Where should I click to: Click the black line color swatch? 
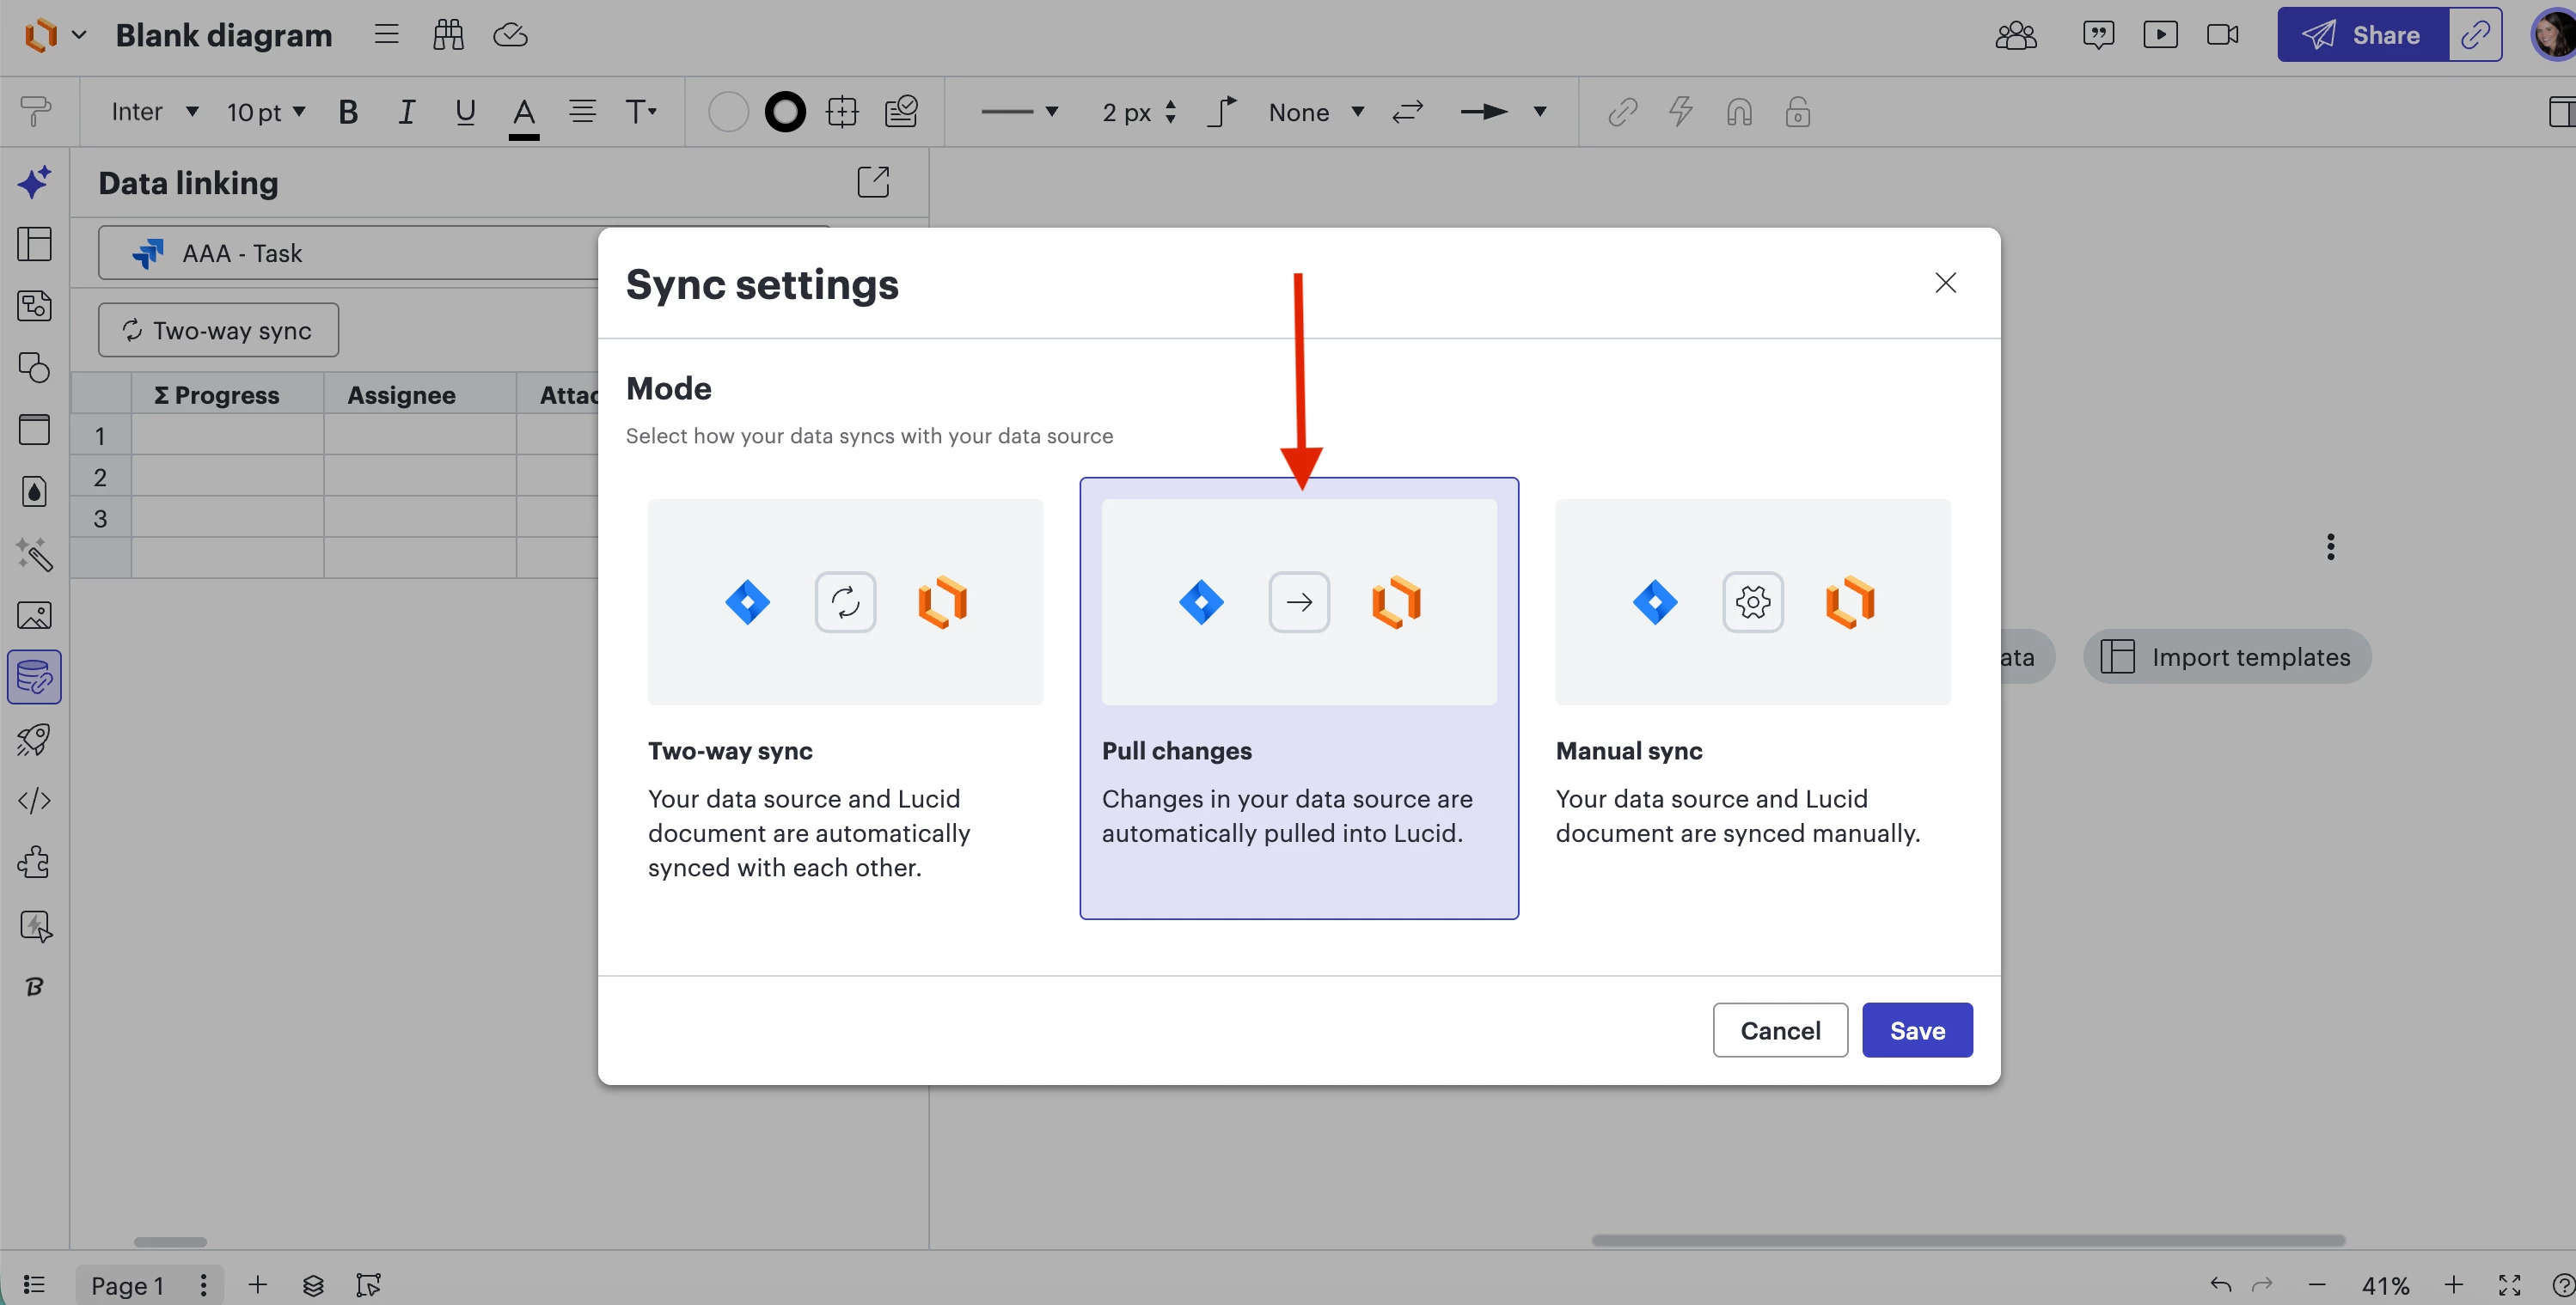[x=785, y=112]
